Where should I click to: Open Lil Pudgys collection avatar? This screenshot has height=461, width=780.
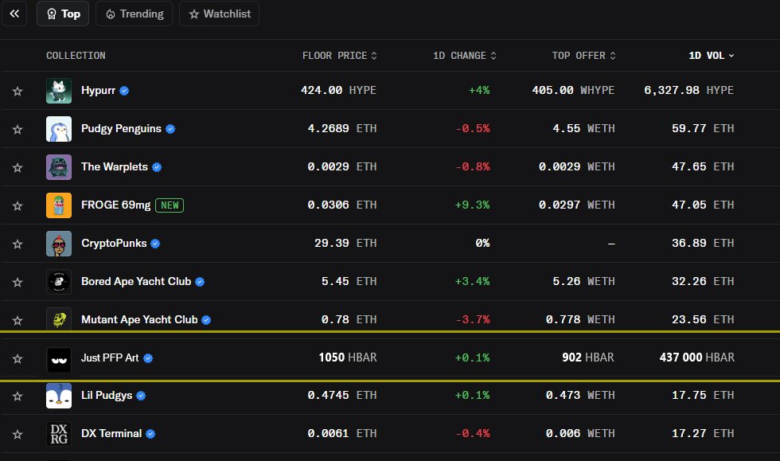point(59,396)
